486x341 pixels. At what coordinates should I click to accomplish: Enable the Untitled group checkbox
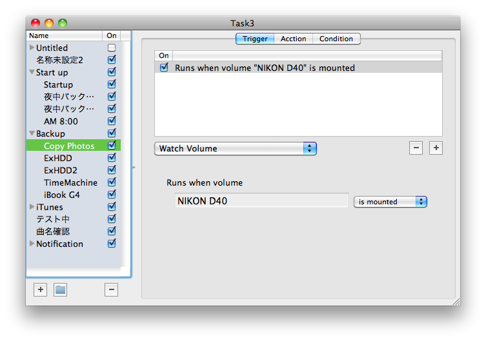[112, 48]
